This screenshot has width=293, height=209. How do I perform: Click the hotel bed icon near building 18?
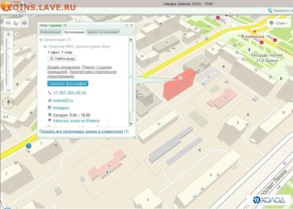[185, 34]
